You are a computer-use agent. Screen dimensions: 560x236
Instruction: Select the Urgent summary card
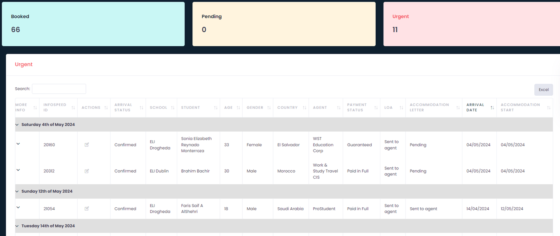[x=471, y=24]
